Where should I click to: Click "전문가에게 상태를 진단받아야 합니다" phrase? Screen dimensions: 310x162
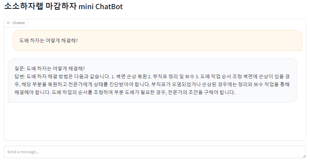pyautogui.click(x=109, y=84)
